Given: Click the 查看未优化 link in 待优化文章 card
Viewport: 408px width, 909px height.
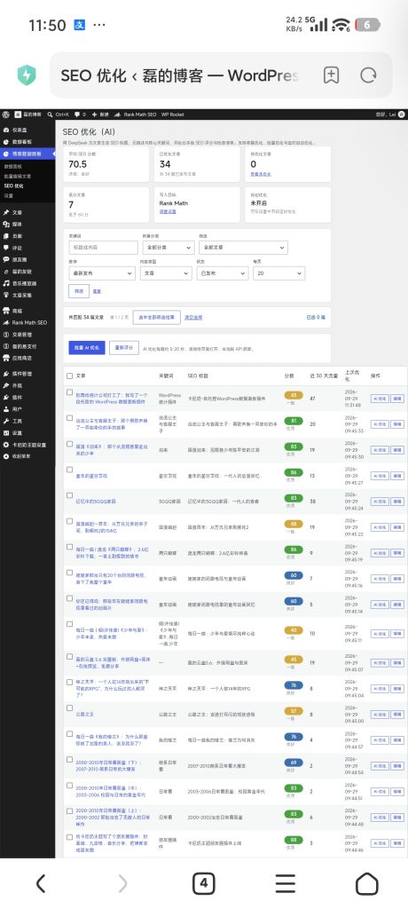Looking at the screenshot, I should (260, 174).
